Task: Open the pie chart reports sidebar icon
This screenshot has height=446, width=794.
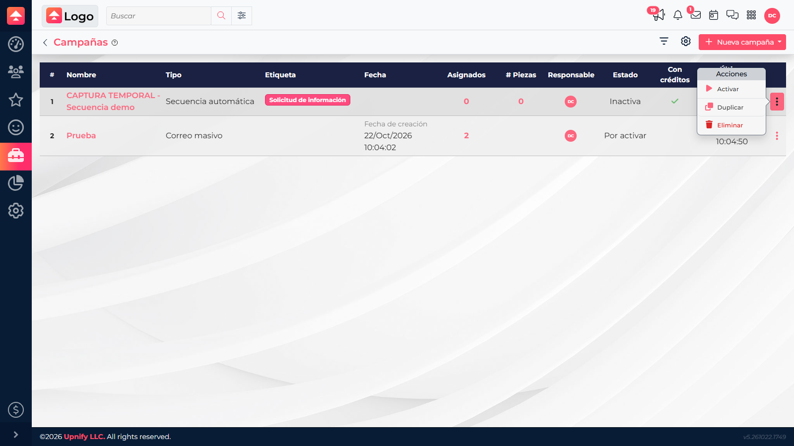Action: [16, 183]
